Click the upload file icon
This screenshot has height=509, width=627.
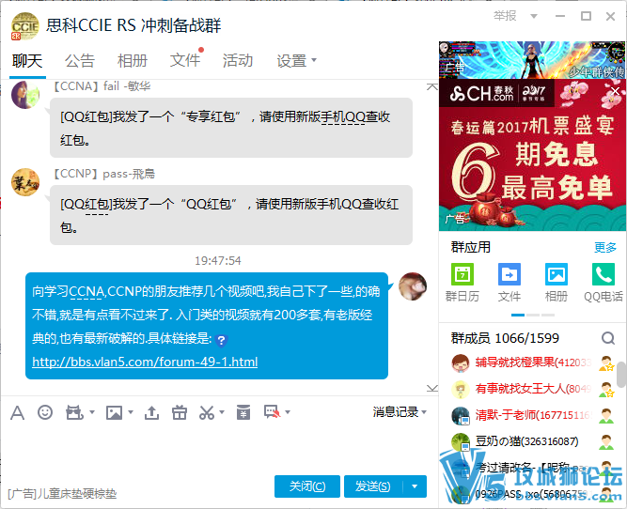(x=151, y=412)
